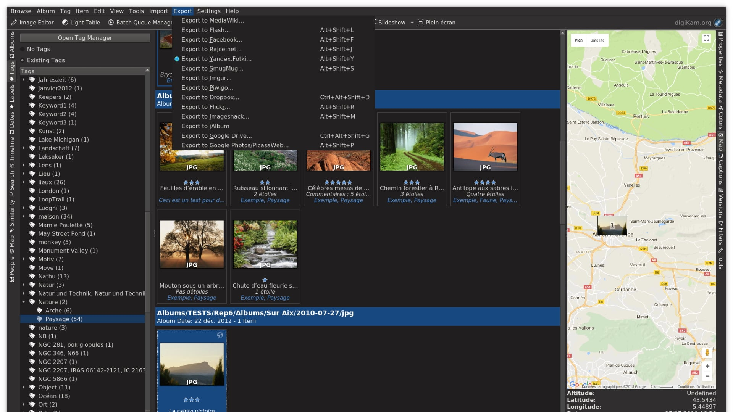Viewport: 733px width, 412px height.
Task: Select the Paysage (54) tag
Action: 64,319
